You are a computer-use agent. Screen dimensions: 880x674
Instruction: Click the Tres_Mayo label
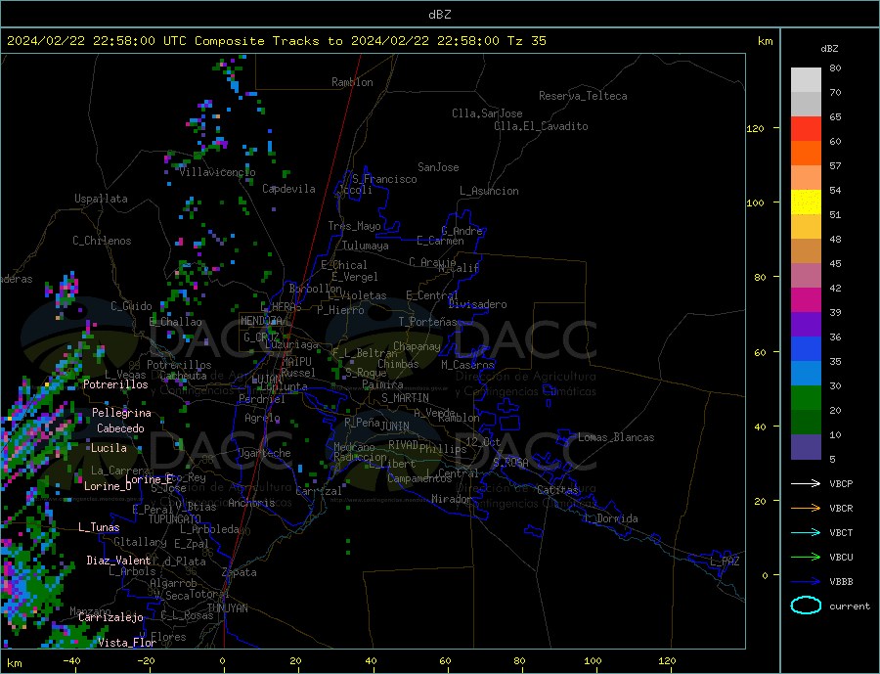click(354, 226)
